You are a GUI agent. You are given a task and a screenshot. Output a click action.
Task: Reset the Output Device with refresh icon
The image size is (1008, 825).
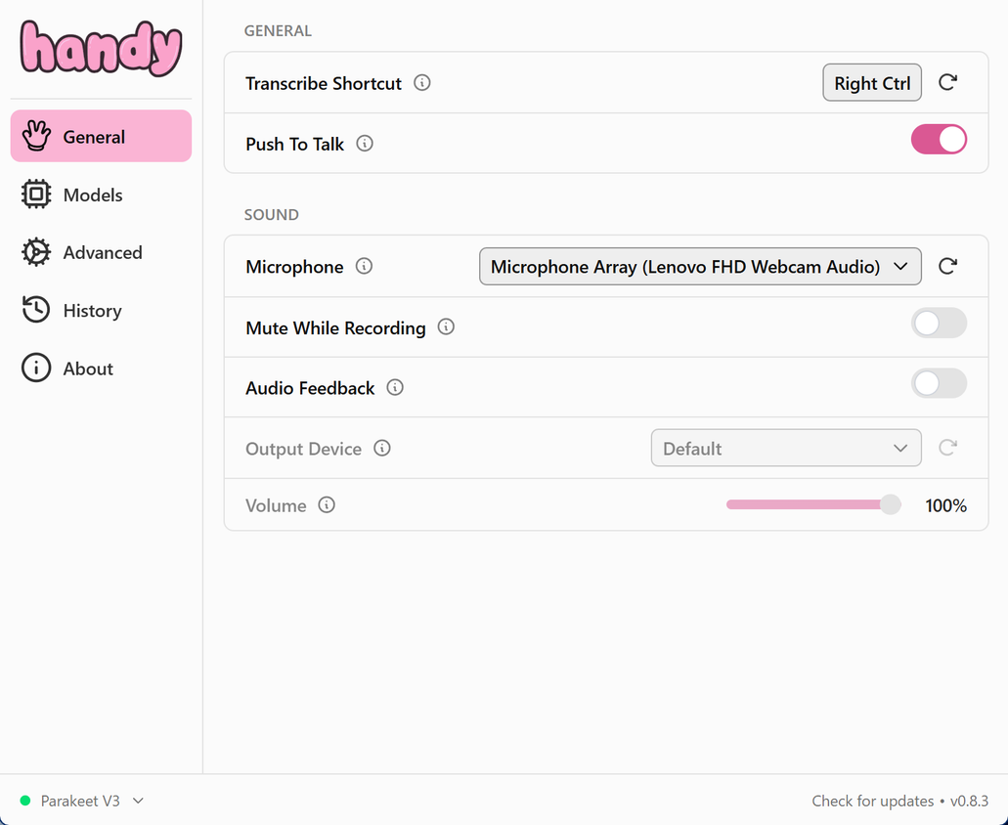click(947, 448)
